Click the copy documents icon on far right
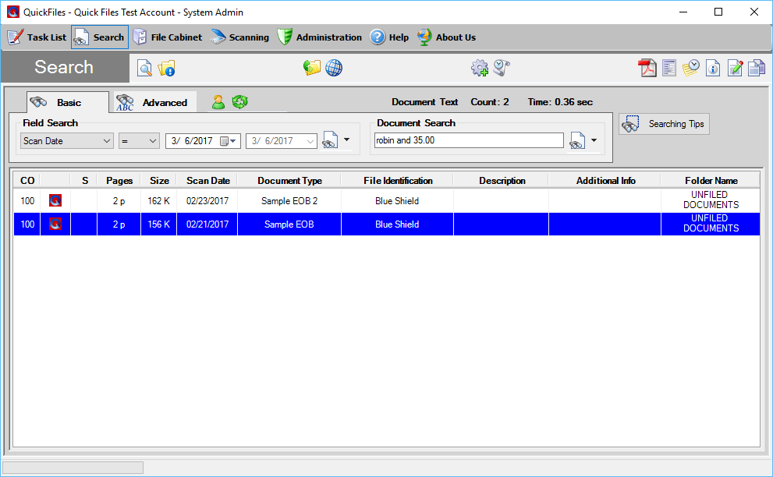The height and width of the screenshot is (477, 773). 756,68
